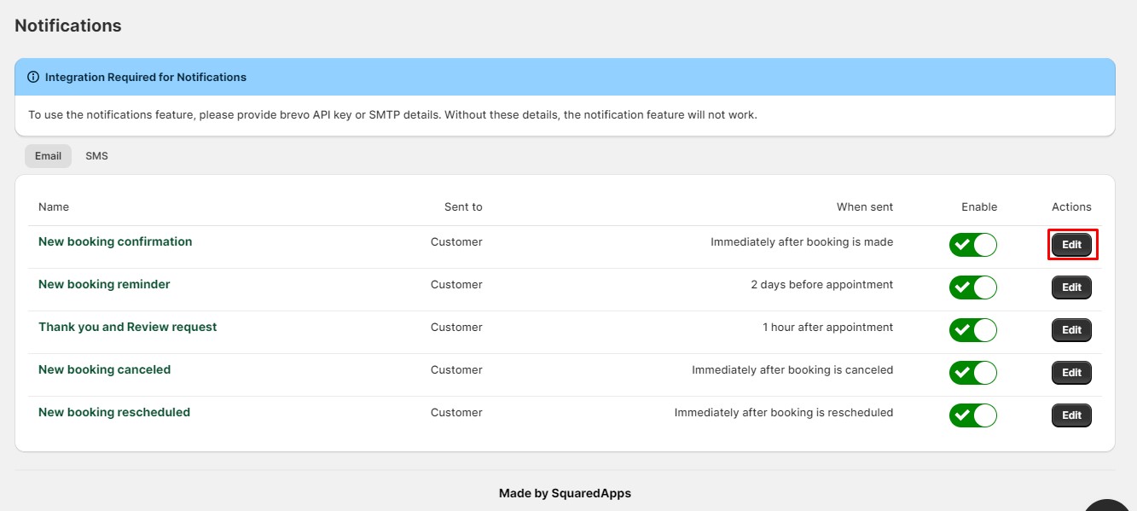Switch to the Email tab
Screen dimensions: 1137x511
tap(48, 156)
